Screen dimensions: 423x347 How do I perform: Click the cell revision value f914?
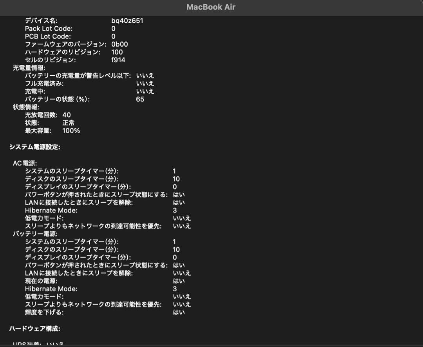(x=118, y=60)
